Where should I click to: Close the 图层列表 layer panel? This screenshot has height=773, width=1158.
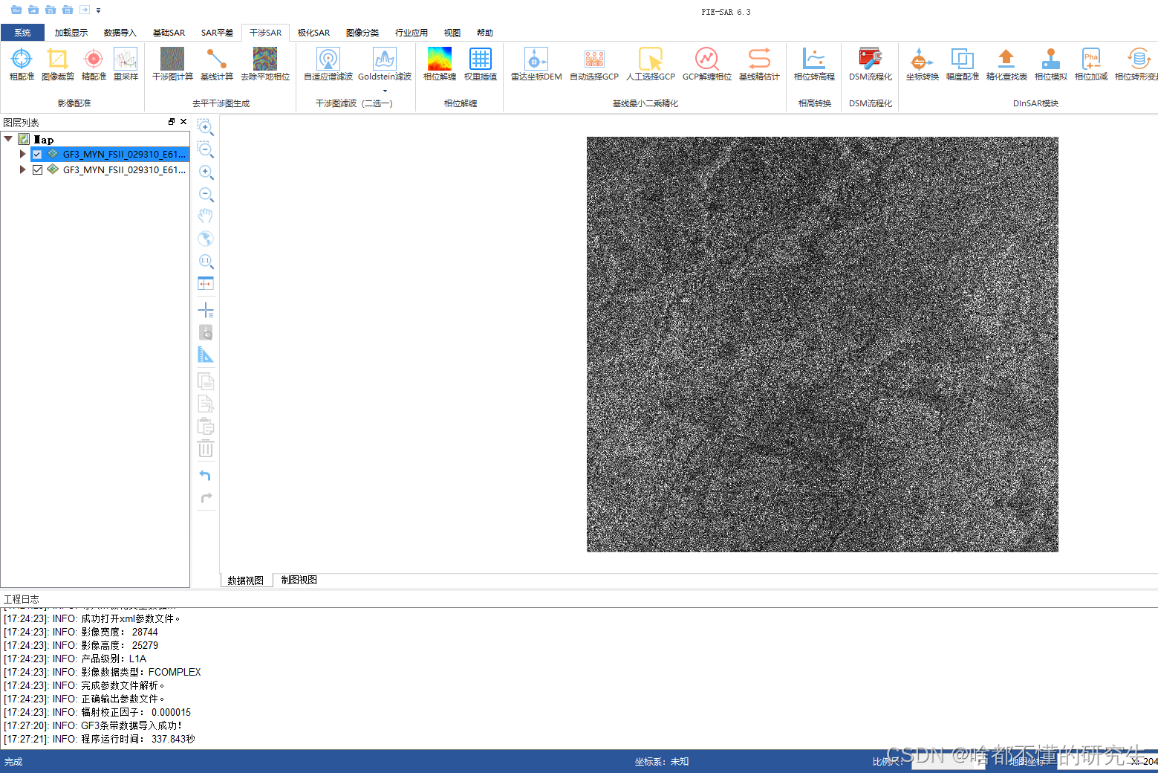coord(183,122)
